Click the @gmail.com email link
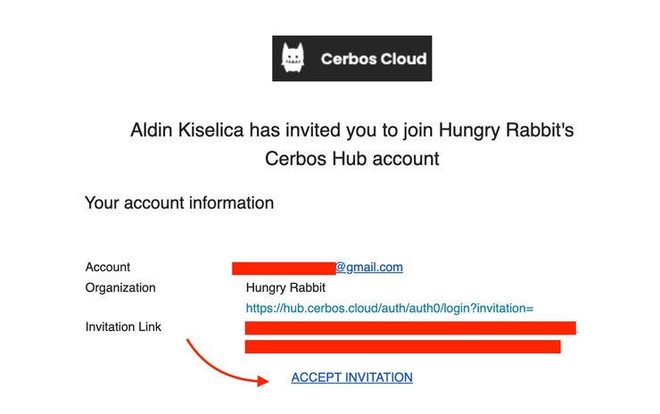 pos(369,267)
